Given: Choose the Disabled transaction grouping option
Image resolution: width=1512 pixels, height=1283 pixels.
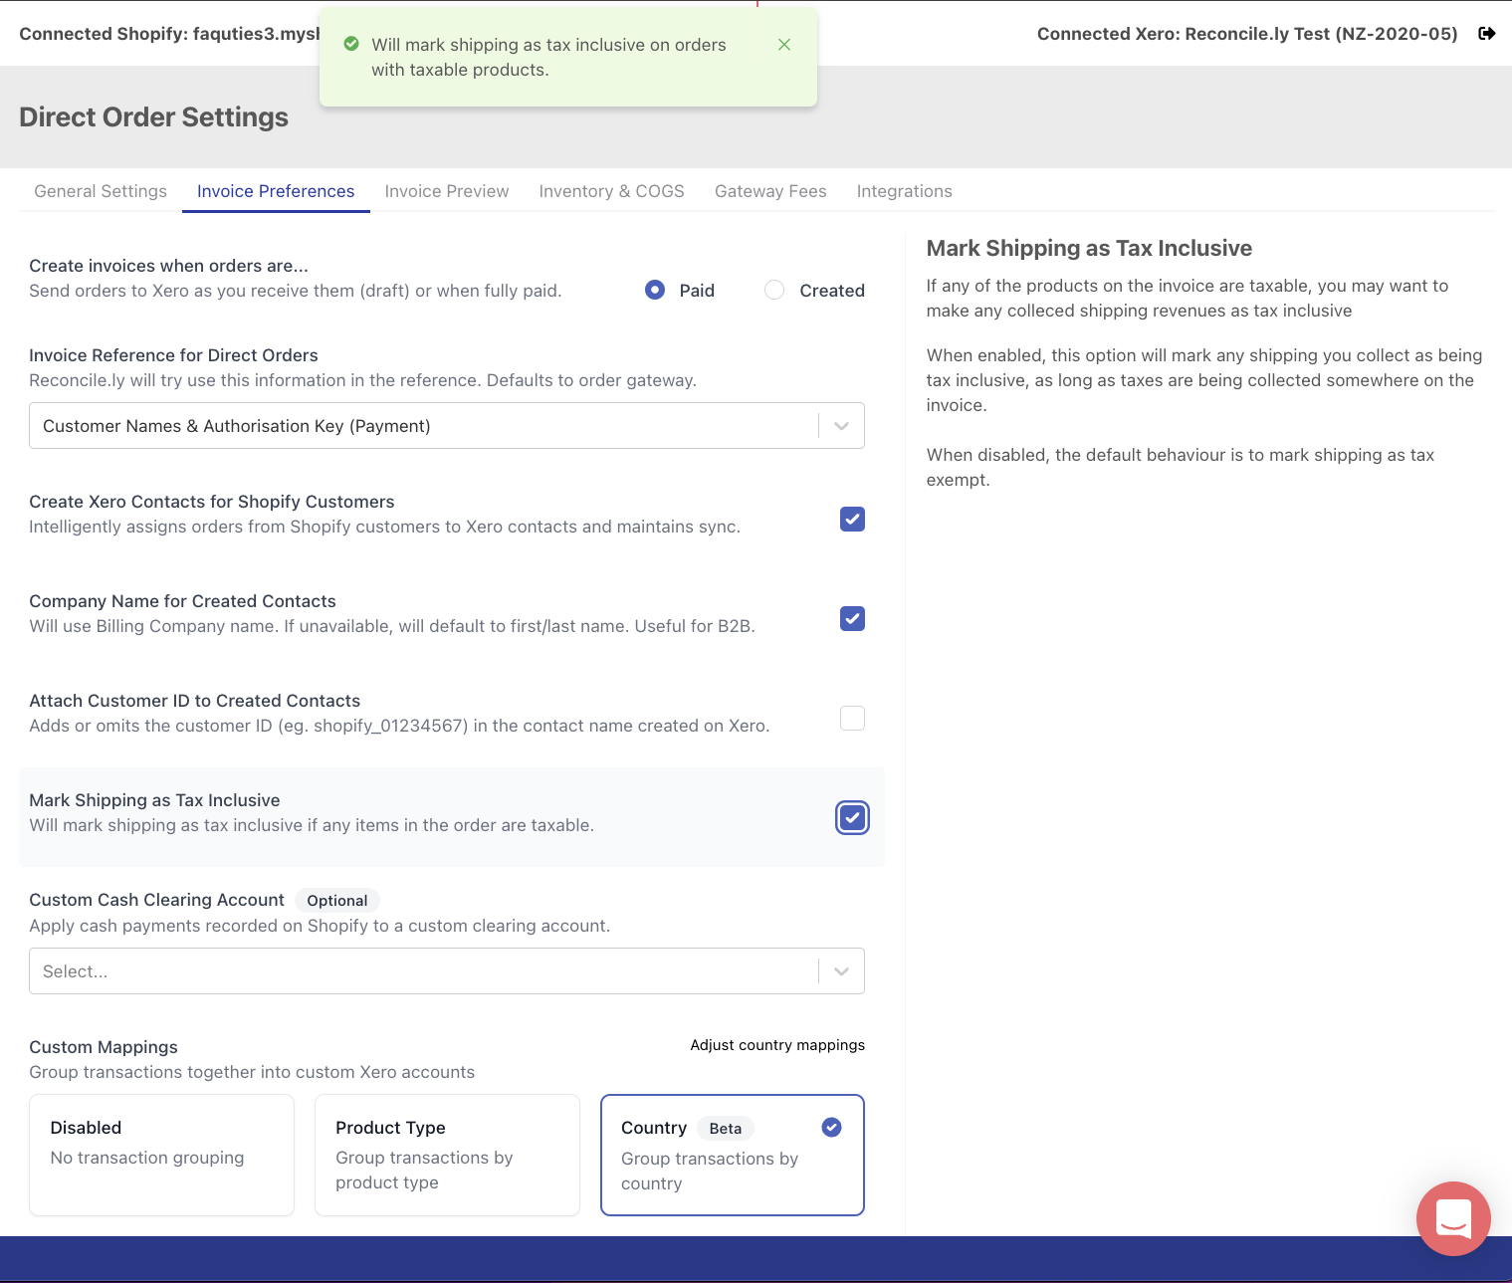Looking at the screenshot, I should pos(160,1155).
